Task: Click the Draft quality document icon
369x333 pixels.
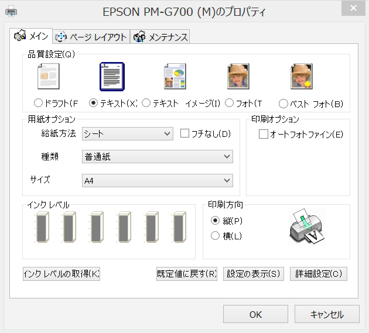Action: 49,77
